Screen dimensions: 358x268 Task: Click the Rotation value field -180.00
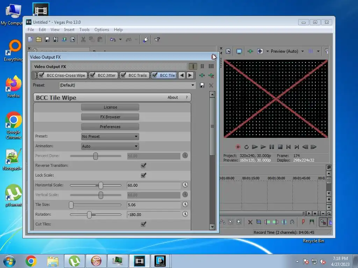pyautogui.click(x=154, y=215)
